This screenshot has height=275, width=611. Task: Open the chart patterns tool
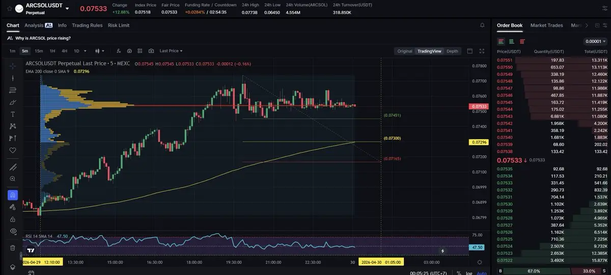pos(13,126)
